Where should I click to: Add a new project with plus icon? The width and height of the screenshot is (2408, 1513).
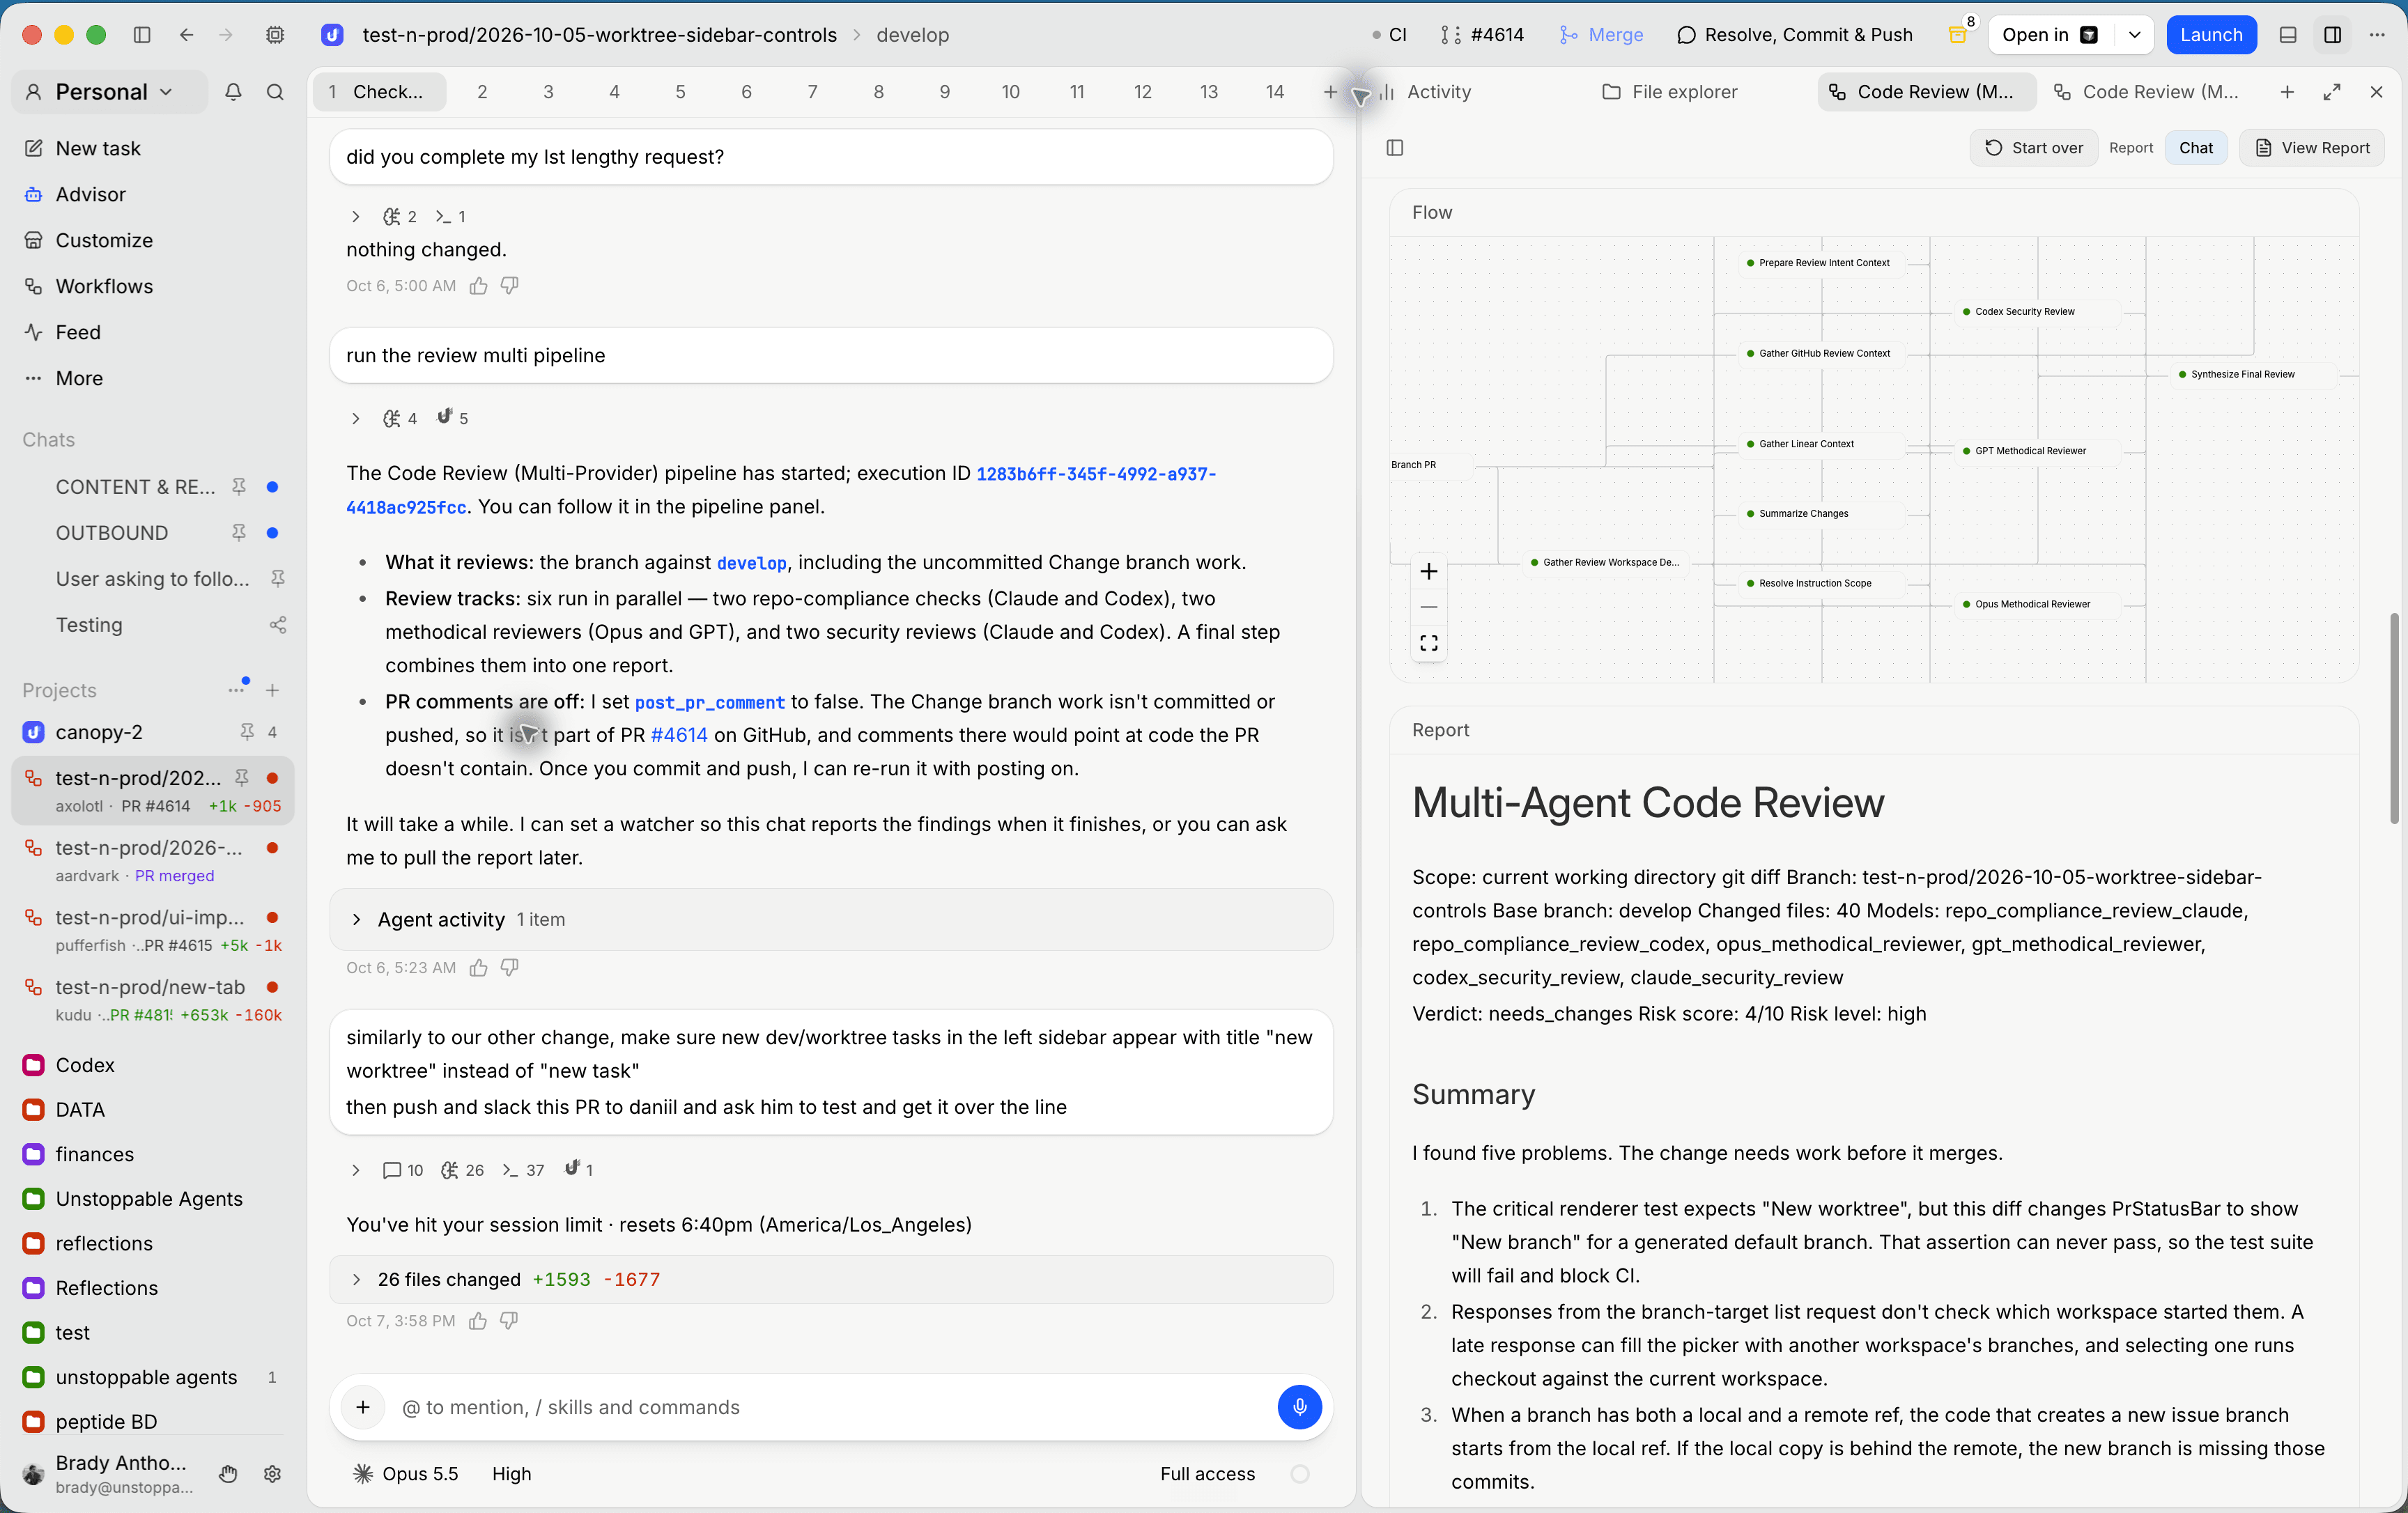point(272,690)
